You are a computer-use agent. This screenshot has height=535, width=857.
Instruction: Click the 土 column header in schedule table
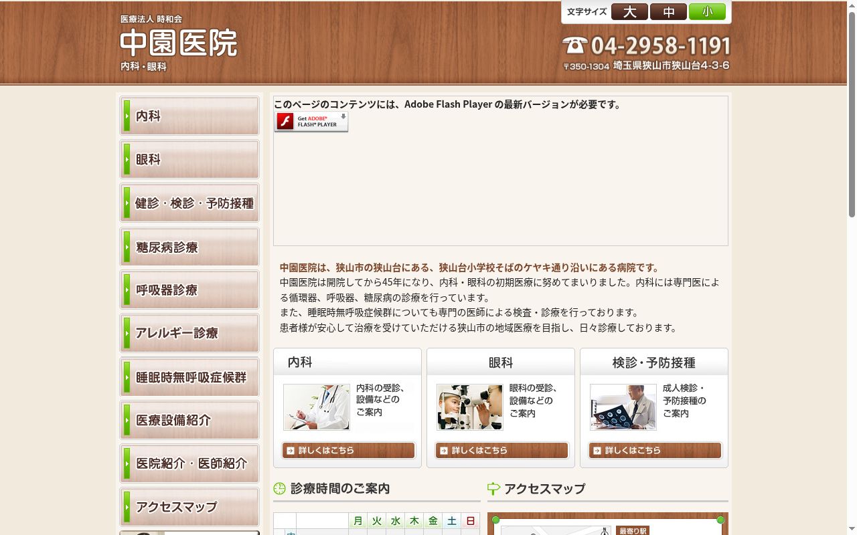pos(452,521)
